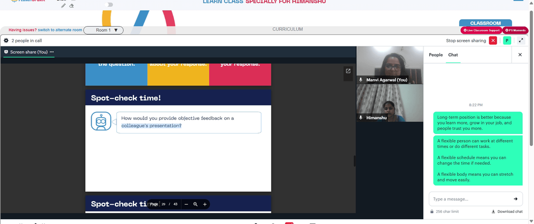The width and height of the screenshot is (534, 224).
Task: Click switch to alternate room link
Action: 60,30
